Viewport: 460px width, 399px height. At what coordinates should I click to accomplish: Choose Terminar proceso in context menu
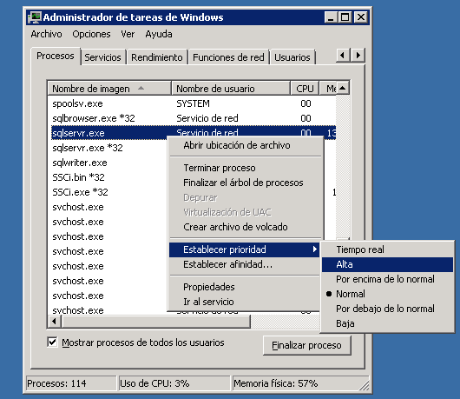coord(246,168)
